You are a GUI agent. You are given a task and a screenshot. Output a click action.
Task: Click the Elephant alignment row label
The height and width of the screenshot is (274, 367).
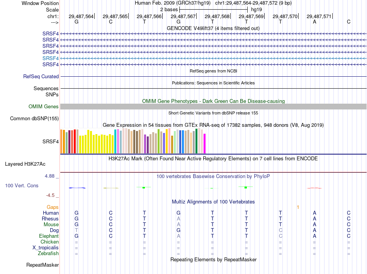[x=49, y=236]
